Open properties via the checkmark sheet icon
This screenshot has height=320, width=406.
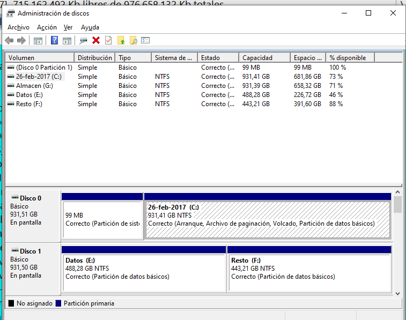108,40
